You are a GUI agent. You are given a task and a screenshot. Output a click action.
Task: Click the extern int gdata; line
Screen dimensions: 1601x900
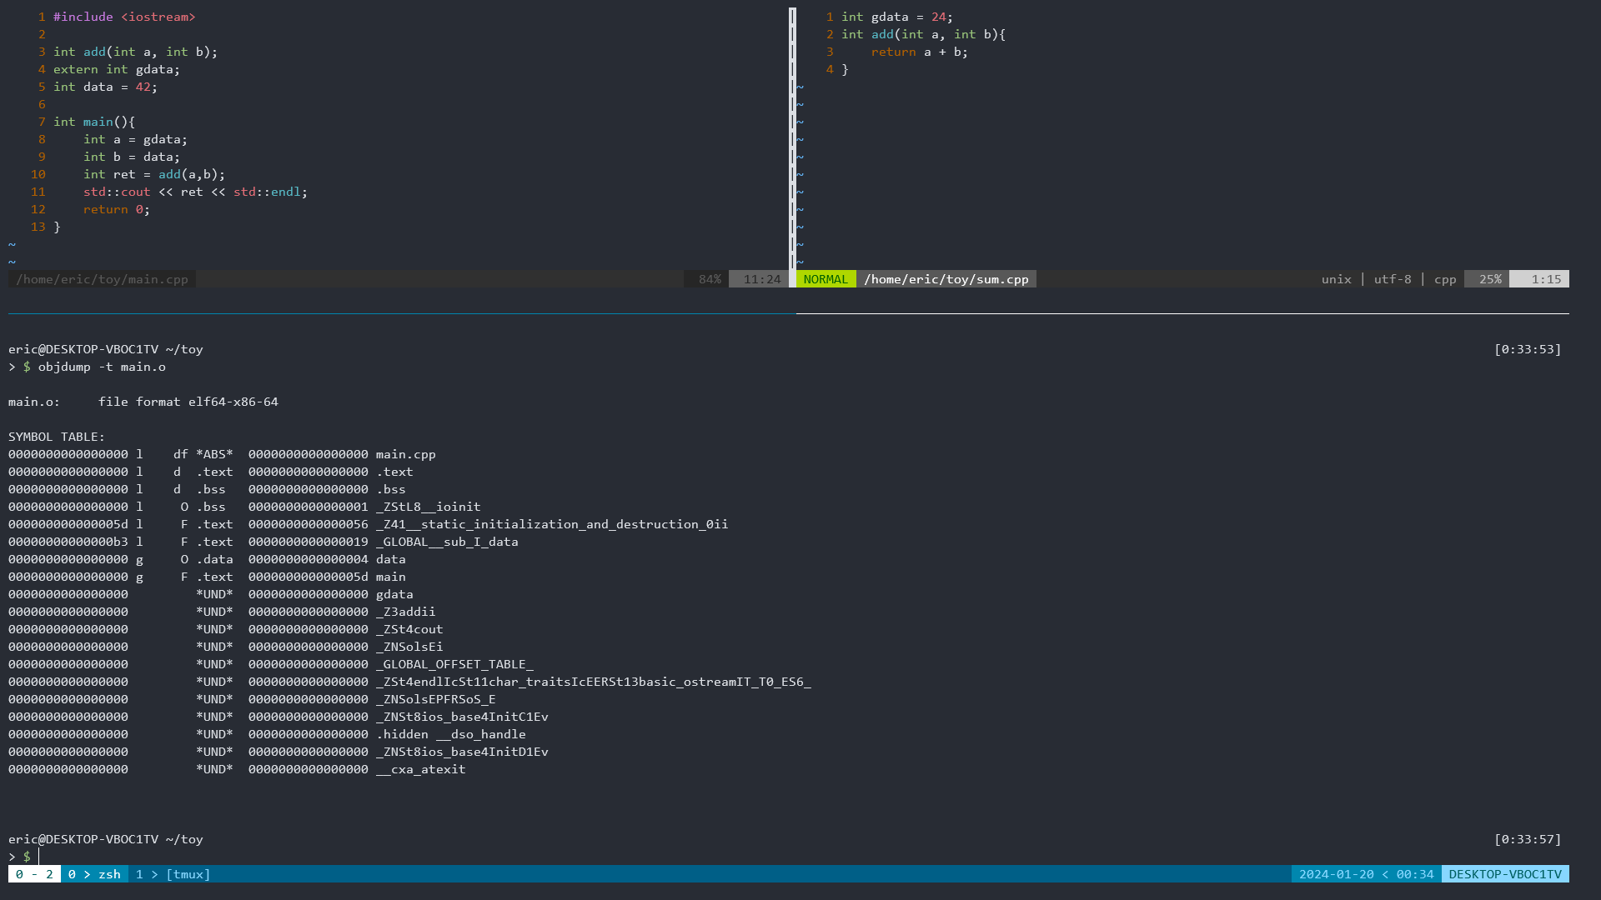pyautogui.click(x=117, y=69)
